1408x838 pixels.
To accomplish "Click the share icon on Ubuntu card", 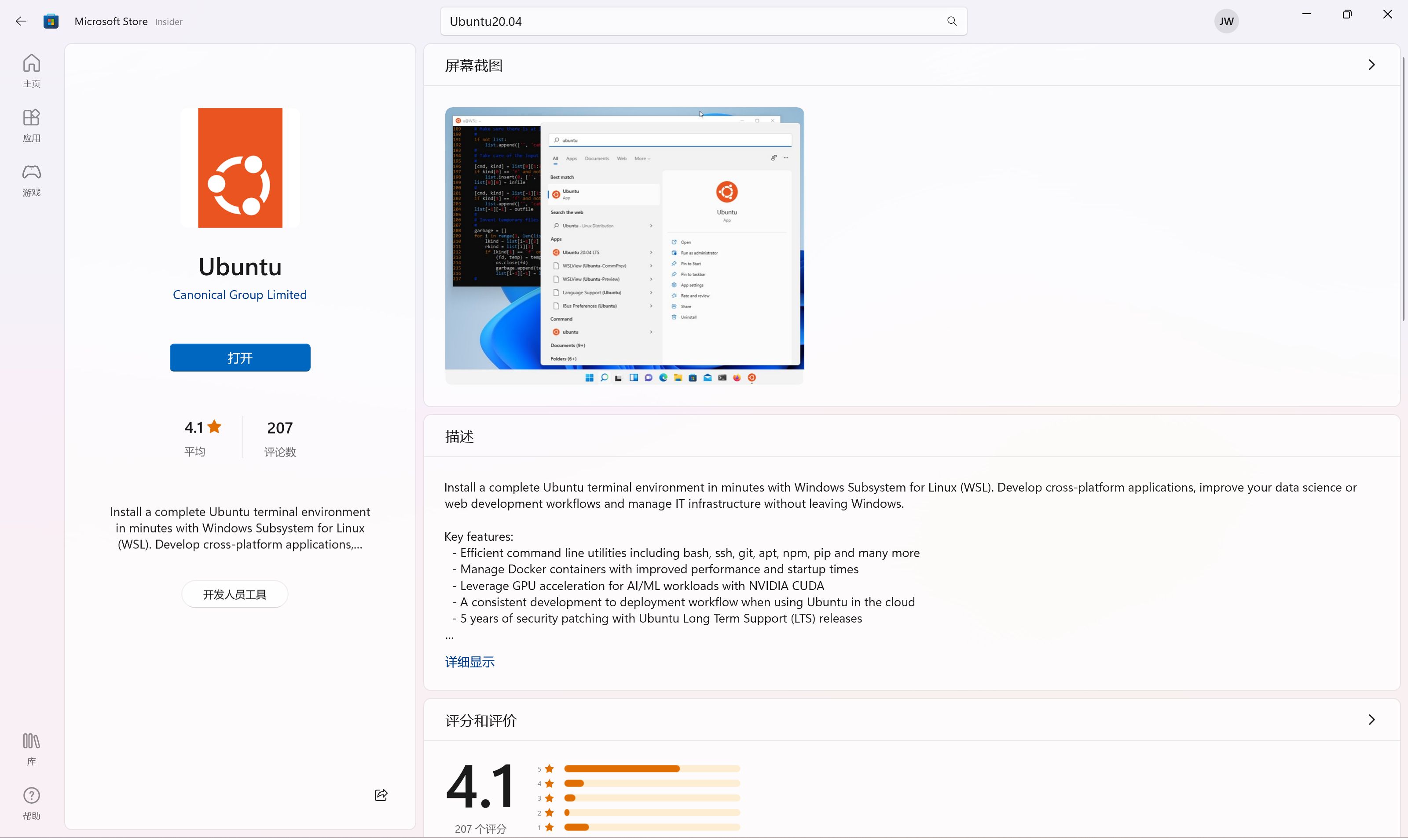I will coord(381,794).
